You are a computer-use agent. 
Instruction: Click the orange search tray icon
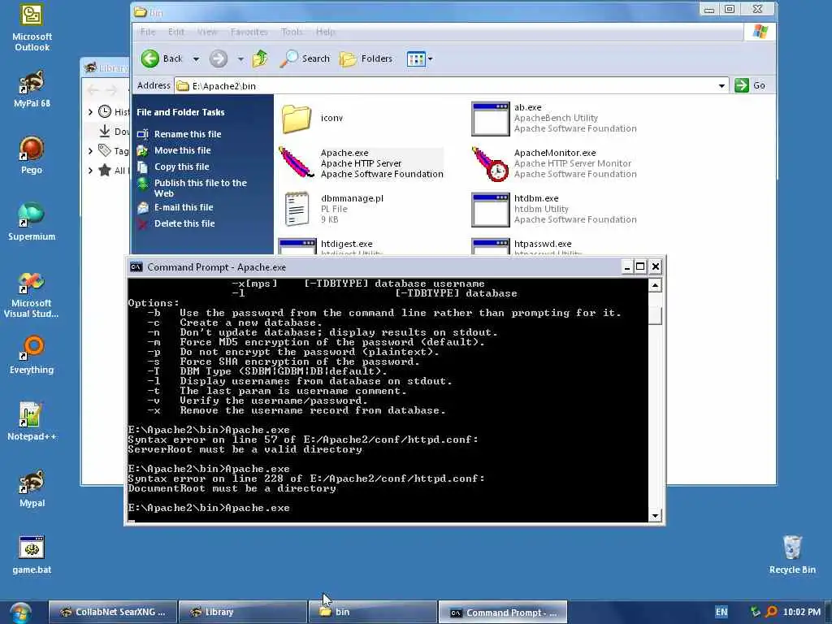point(772,612)
